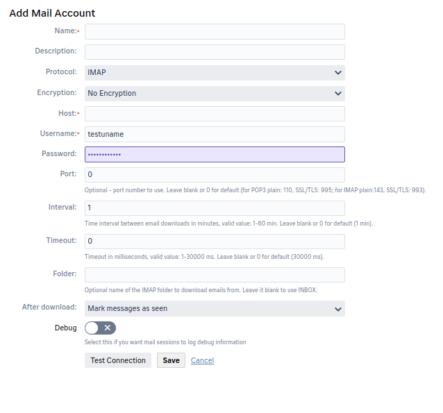
Task: Click the Host input field
Action: (215, 114)
